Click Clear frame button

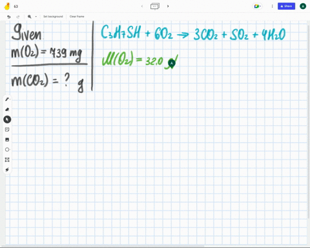coord(77,17)
